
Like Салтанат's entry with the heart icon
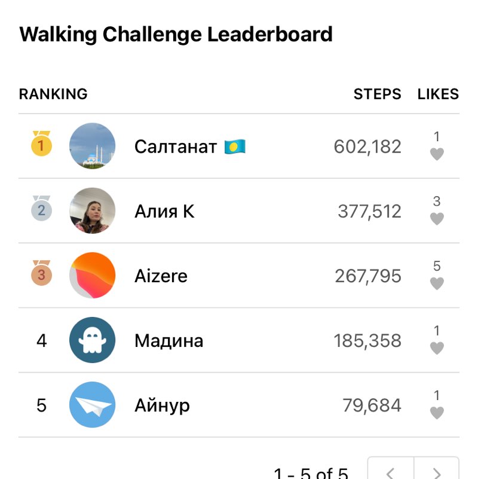click(437, 154)
